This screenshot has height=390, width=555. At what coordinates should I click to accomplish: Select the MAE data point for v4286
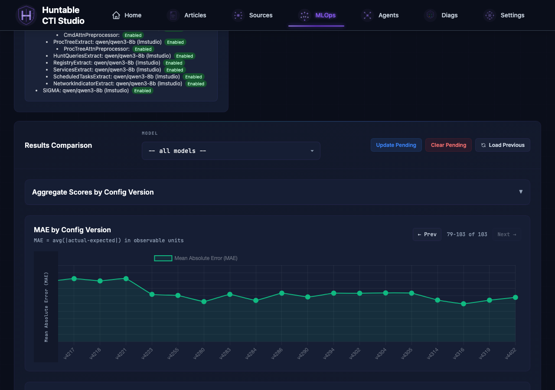(282, 293)
